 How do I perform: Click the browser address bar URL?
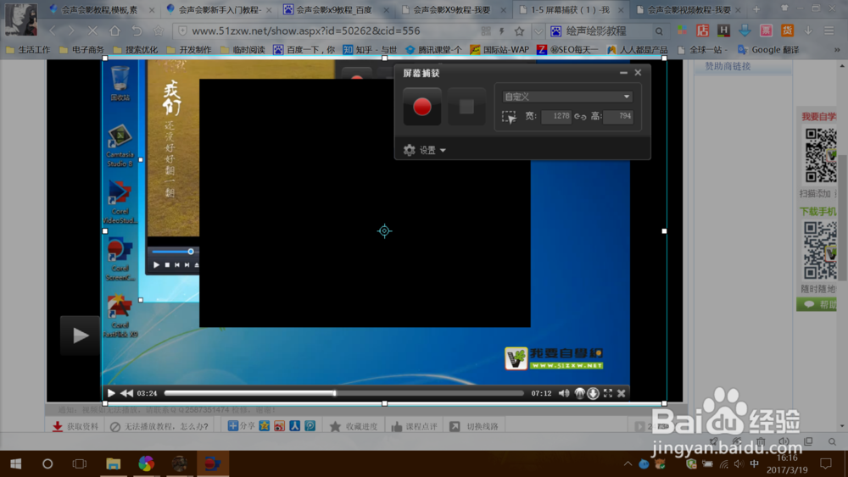[x=306, y=31]
